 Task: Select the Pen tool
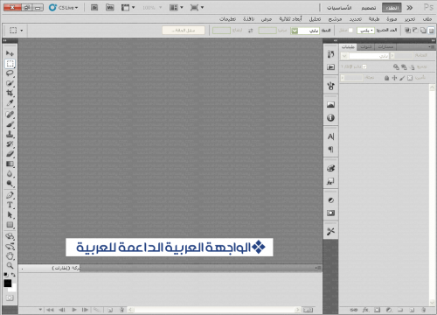[x=10, y=195]
